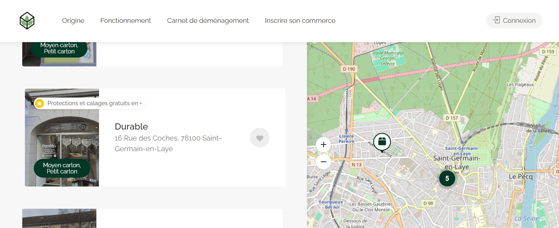Click the green cube site logo
The image size is (559, 228).
point(27,21)
